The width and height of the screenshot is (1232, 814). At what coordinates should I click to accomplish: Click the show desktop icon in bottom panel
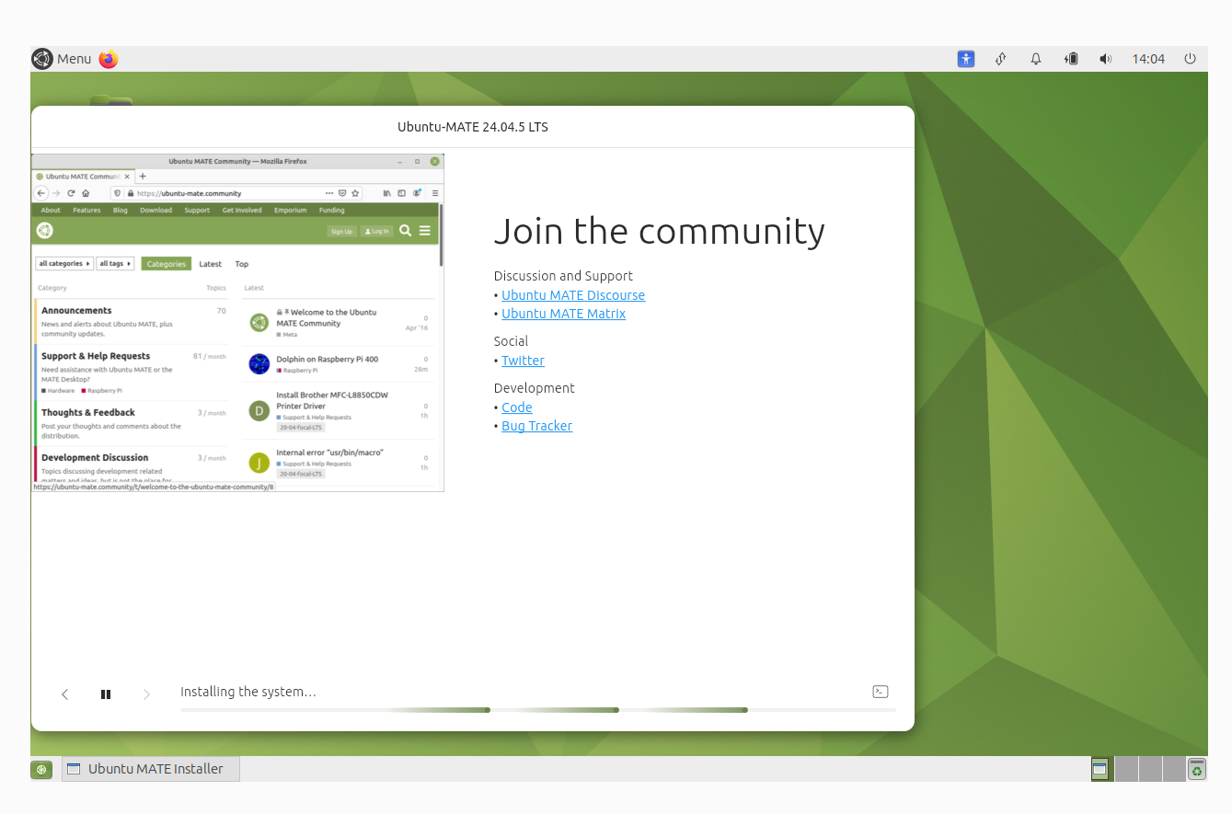[41, 769]
